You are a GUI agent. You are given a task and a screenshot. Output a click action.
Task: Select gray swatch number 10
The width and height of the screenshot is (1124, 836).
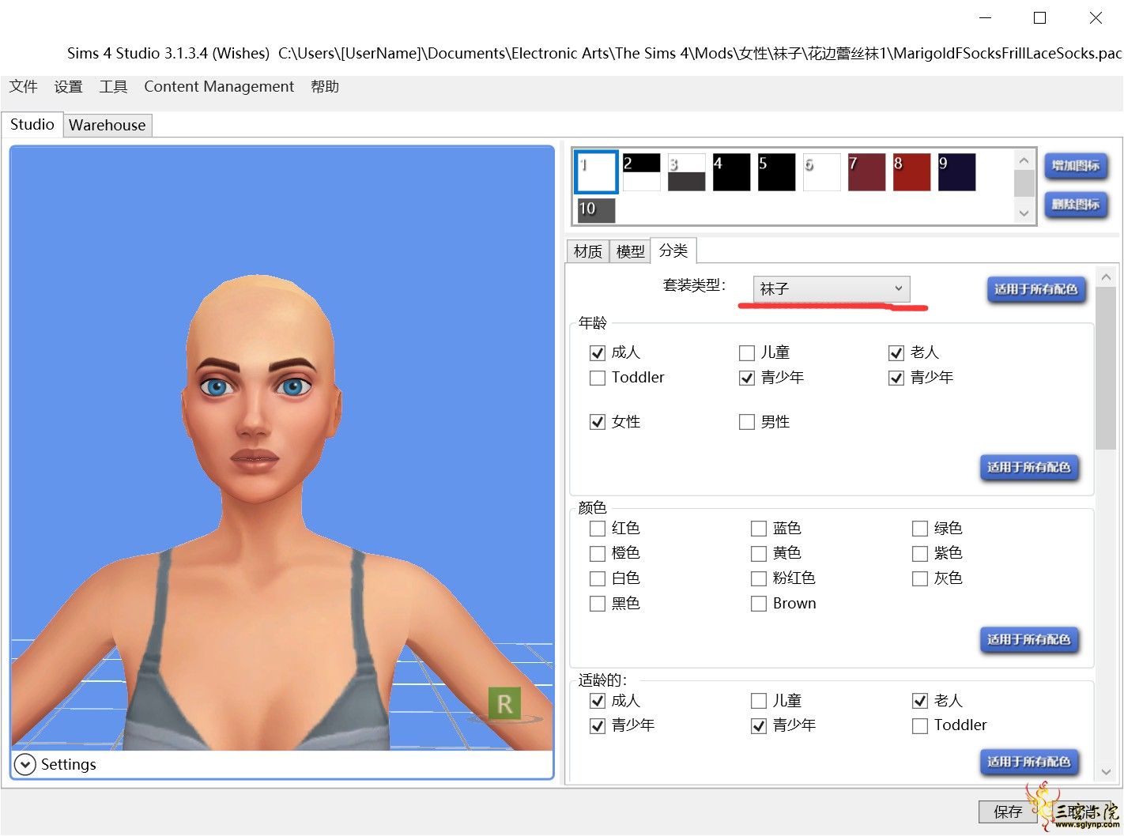(x=596, y=210)
